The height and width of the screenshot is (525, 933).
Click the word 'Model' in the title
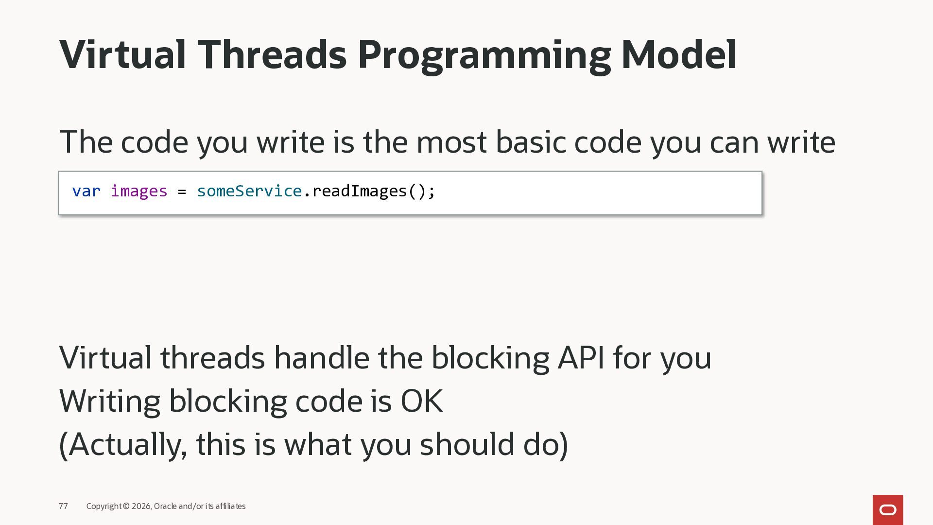point(678,54)
